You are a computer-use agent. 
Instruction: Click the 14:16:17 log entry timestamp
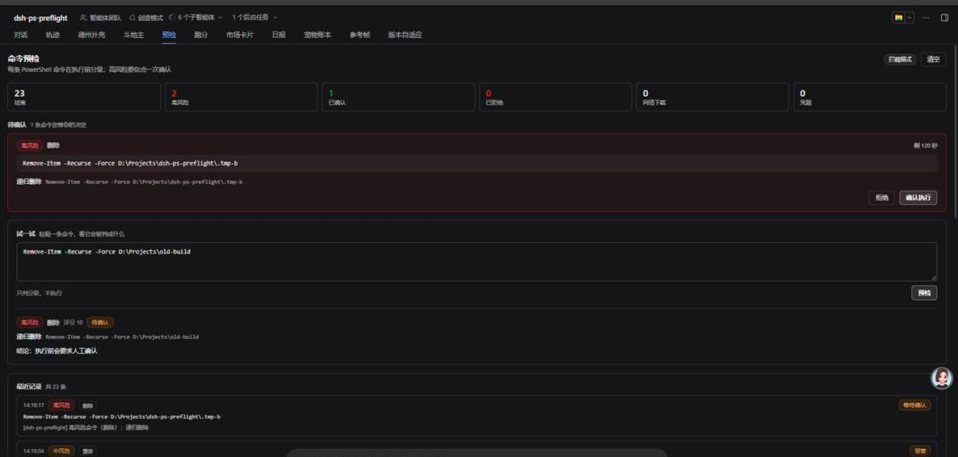(x=34, y=405)
